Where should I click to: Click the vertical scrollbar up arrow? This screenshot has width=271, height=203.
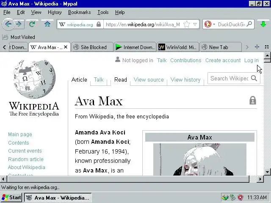click(x=267, y=55)
